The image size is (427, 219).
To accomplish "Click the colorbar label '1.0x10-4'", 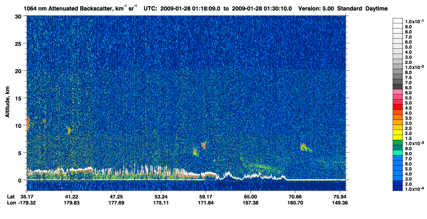I will (414, 188).
